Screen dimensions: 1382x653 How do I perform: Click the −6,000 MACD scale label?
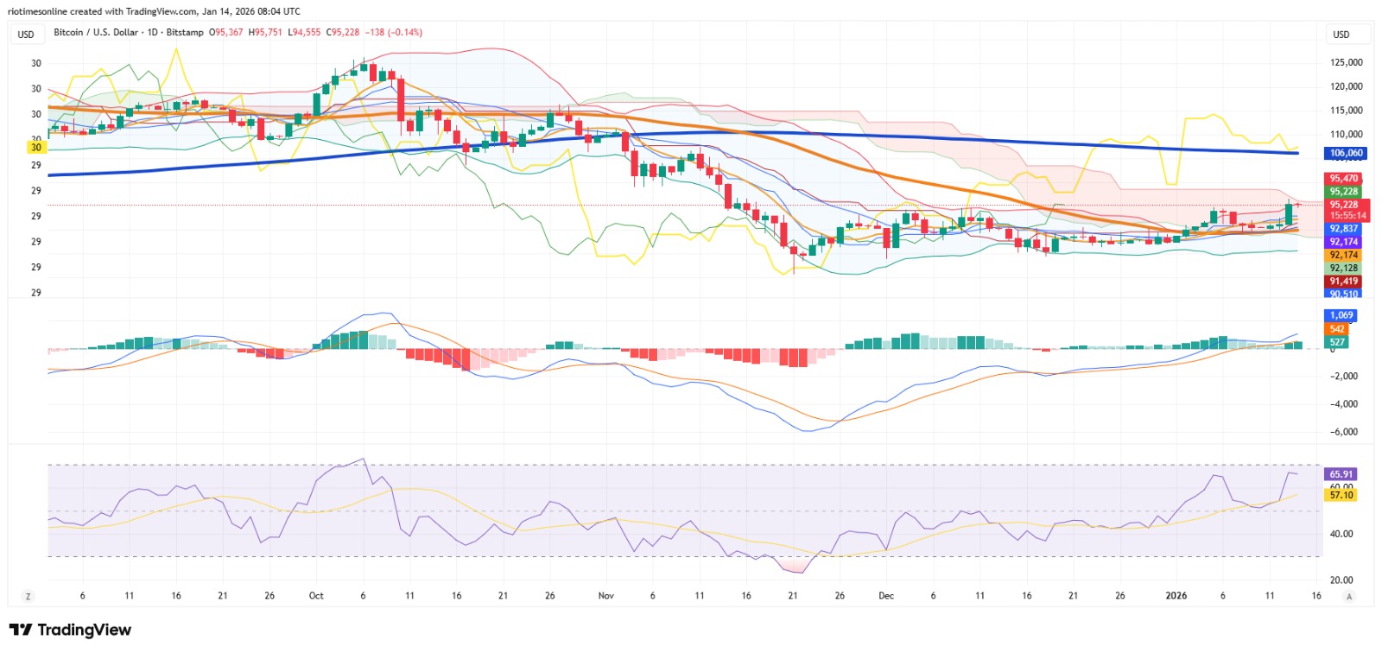(x=1344, y=432)
